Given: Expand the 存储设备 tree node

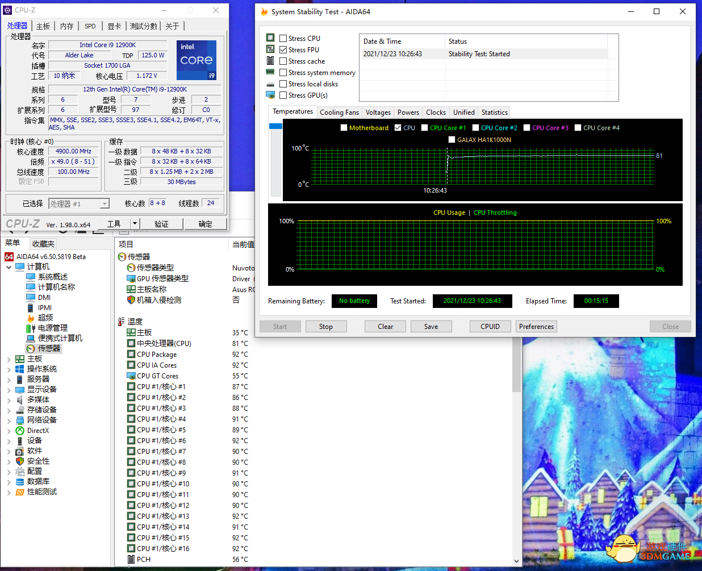Looking at the screenshot, I should click(x=9, y=410).
